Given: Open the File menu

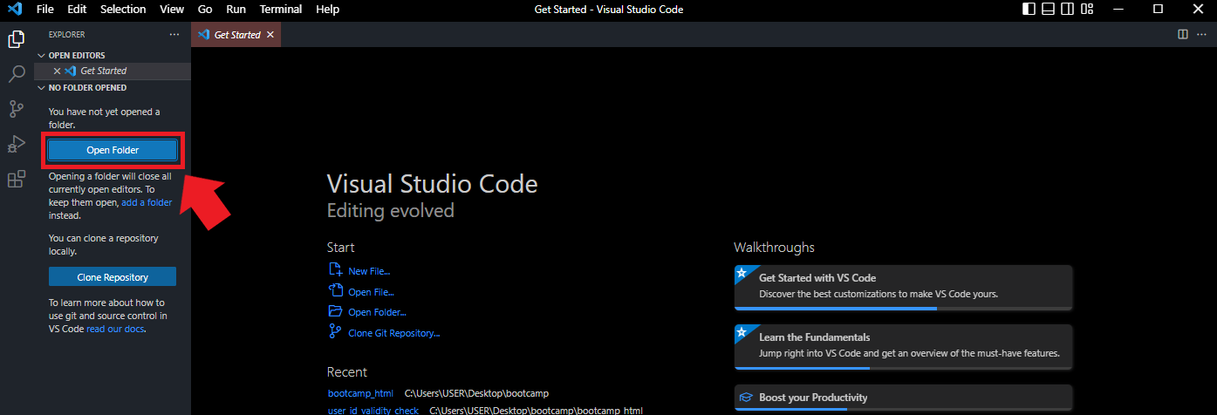Looking at the screenshot, I should [x=45, y=10].
